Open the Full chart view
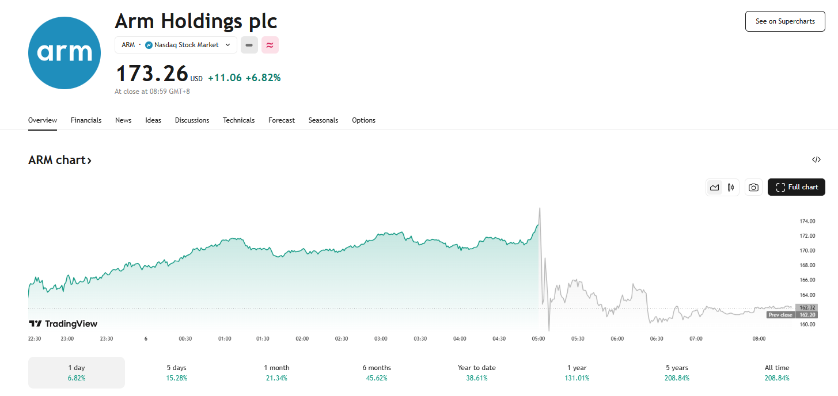838x396 pixels. pos(796,187)
